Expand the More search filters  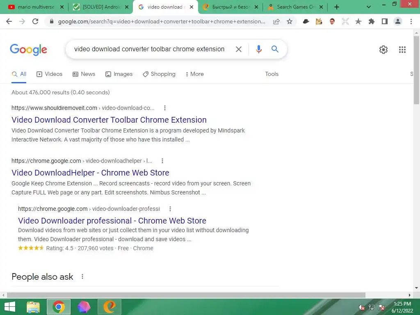point(194,74)
